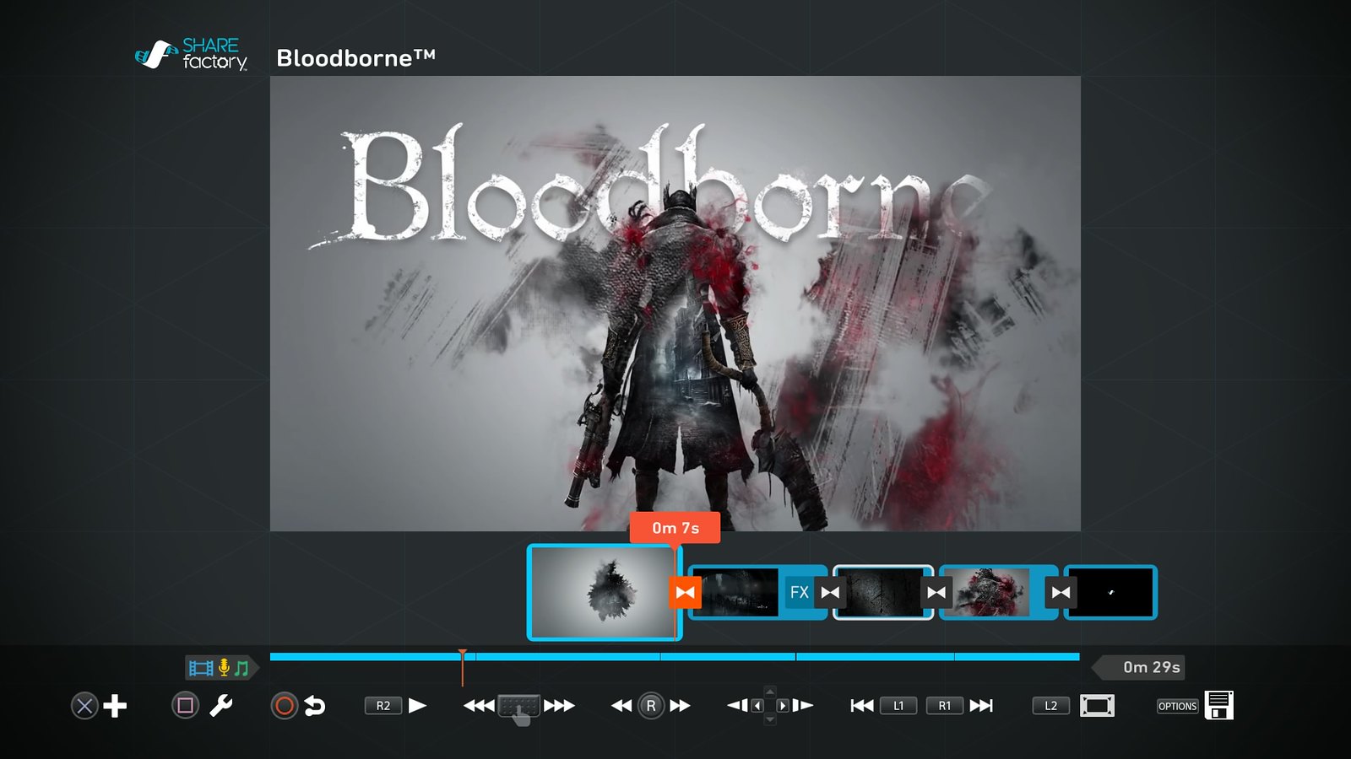1351x759 pixels.
Task: Step forward one frame icon
Action: tap(803, 705)
